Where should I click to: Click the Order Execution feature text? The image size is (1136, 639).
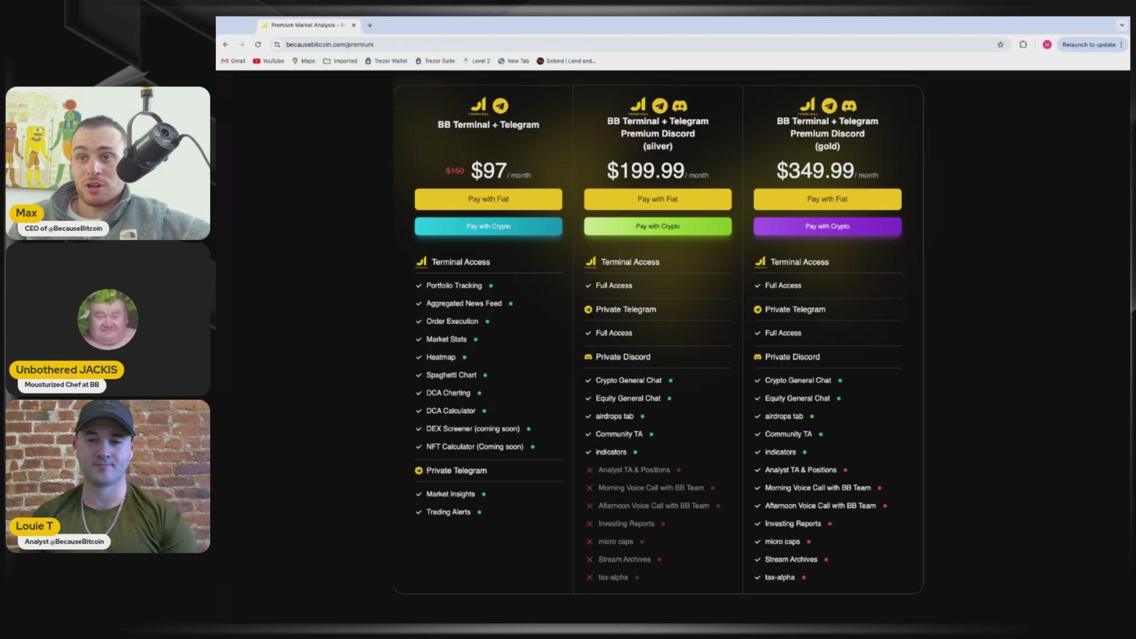pyautogui.click(x=452, y=321)
